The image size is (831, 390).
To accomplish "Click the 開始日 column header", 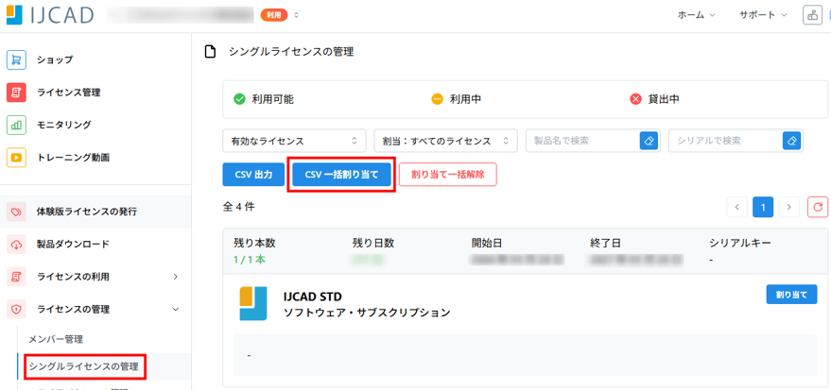I will (487, 243).
